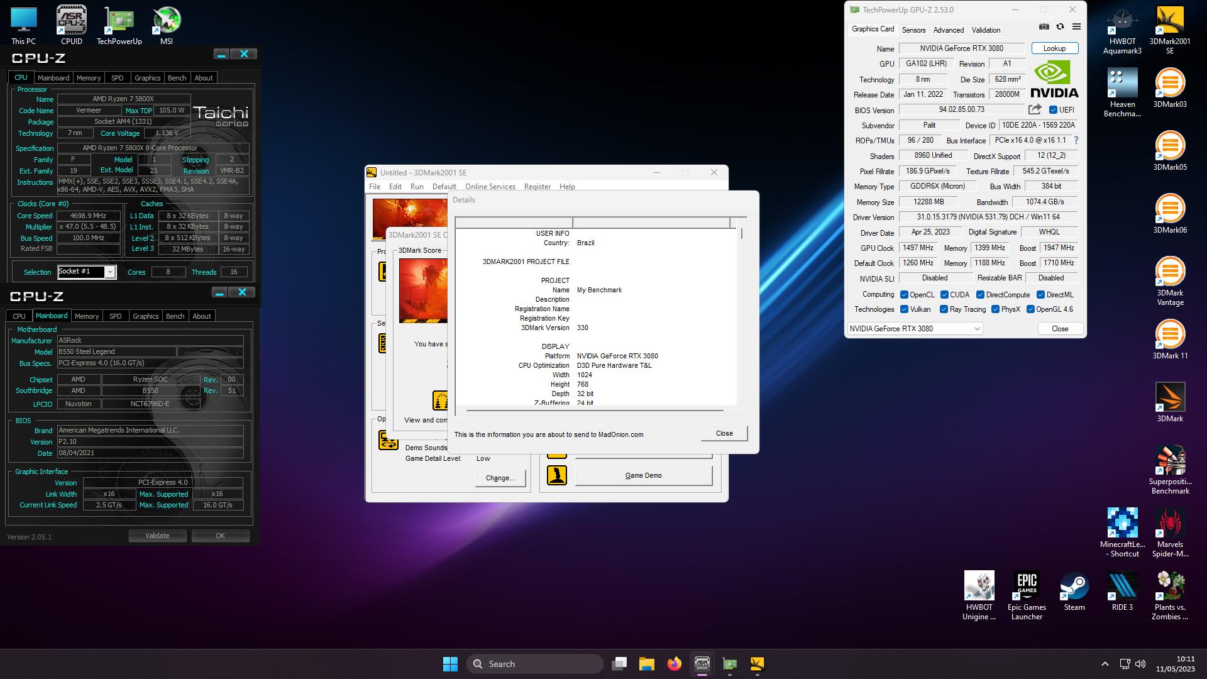Click OK button in CPU-Z
Image resolution: width=1207 pixels, height=679 pixels.
220,536
